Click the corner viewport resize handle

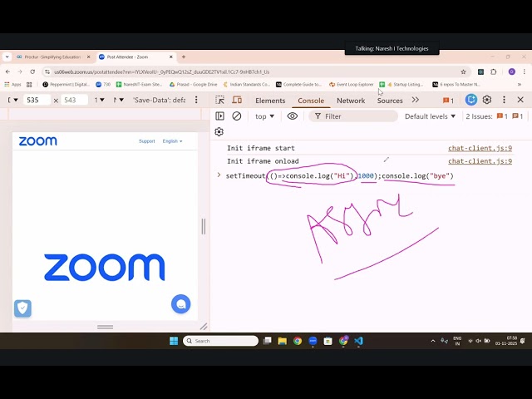coord(204,327)
